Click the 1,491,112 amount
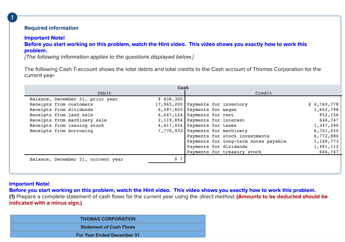Image resolution: width=345 pixels, height=242 pixels. pyautogui.click(x=326, y=147)
